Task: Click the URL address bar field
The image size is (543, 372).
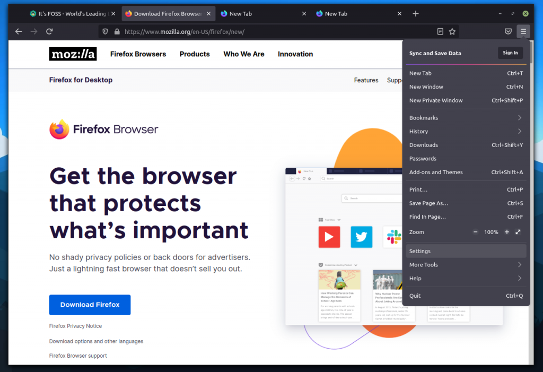Action: click(276, 32)
